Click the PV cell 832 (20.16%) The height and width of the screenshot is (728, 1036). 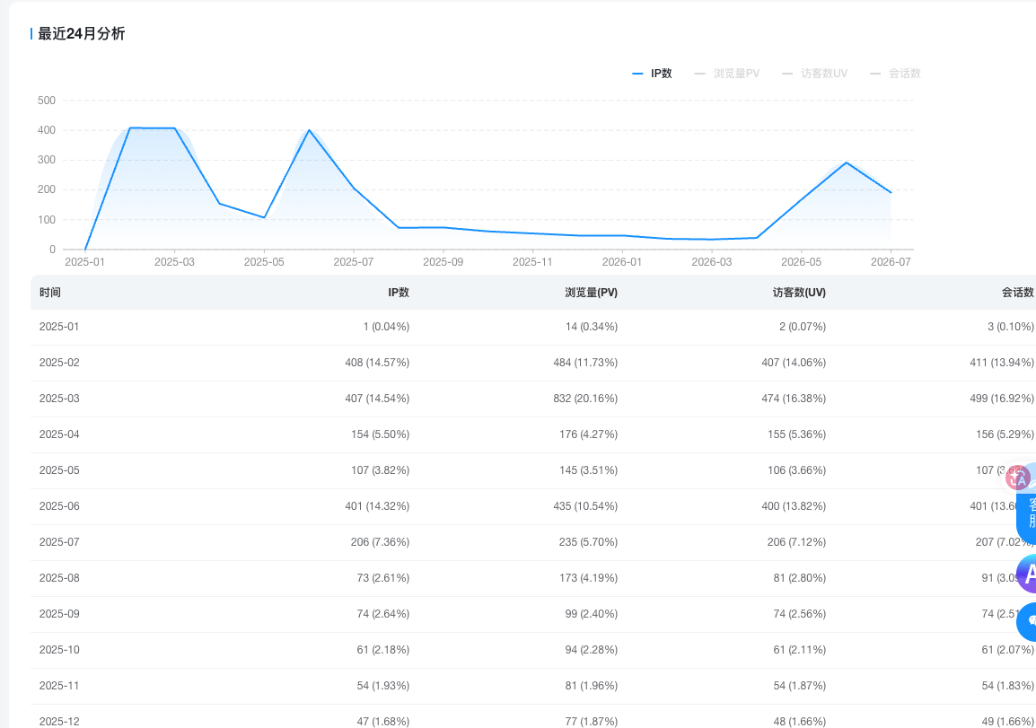[x=585, y=399]
